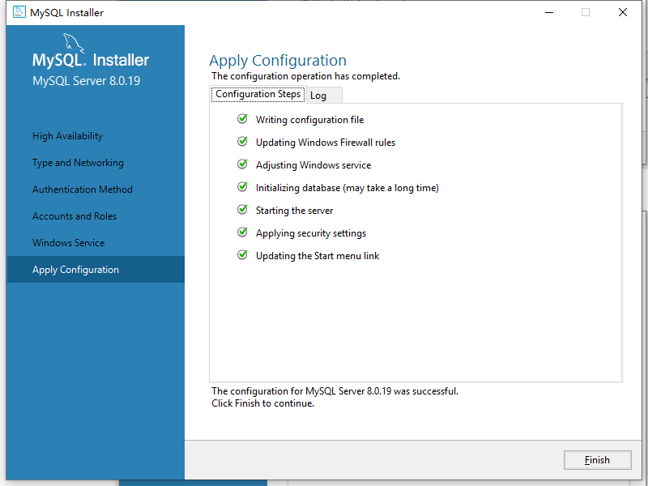This screenshot has width=648, height=486.
Task: Click the Finish button
Action: (x=597, y=460)
